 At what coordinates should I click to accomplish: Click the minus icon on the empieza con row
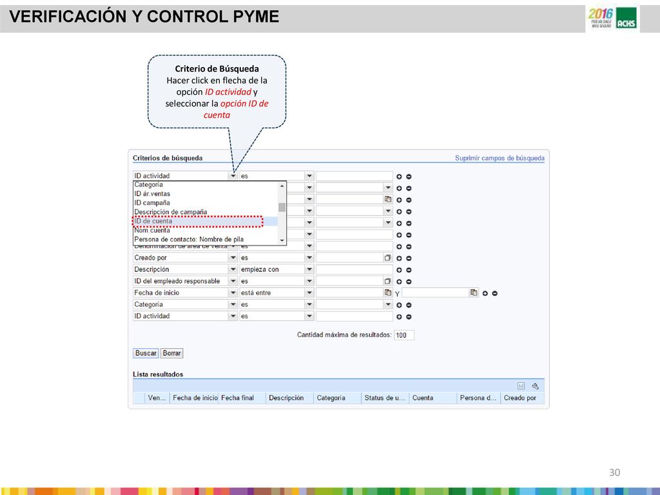pos(409,270)
